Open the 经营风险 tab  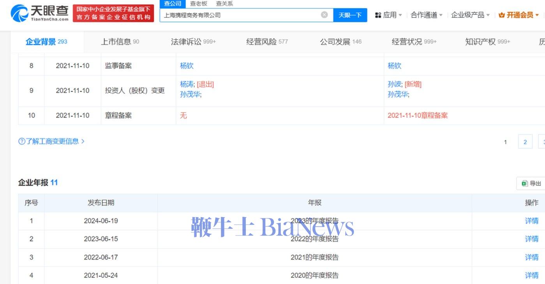point(267,42)
